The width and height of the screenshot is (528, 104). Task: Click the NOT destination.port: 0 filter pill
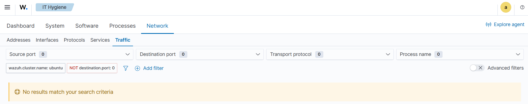92,68
